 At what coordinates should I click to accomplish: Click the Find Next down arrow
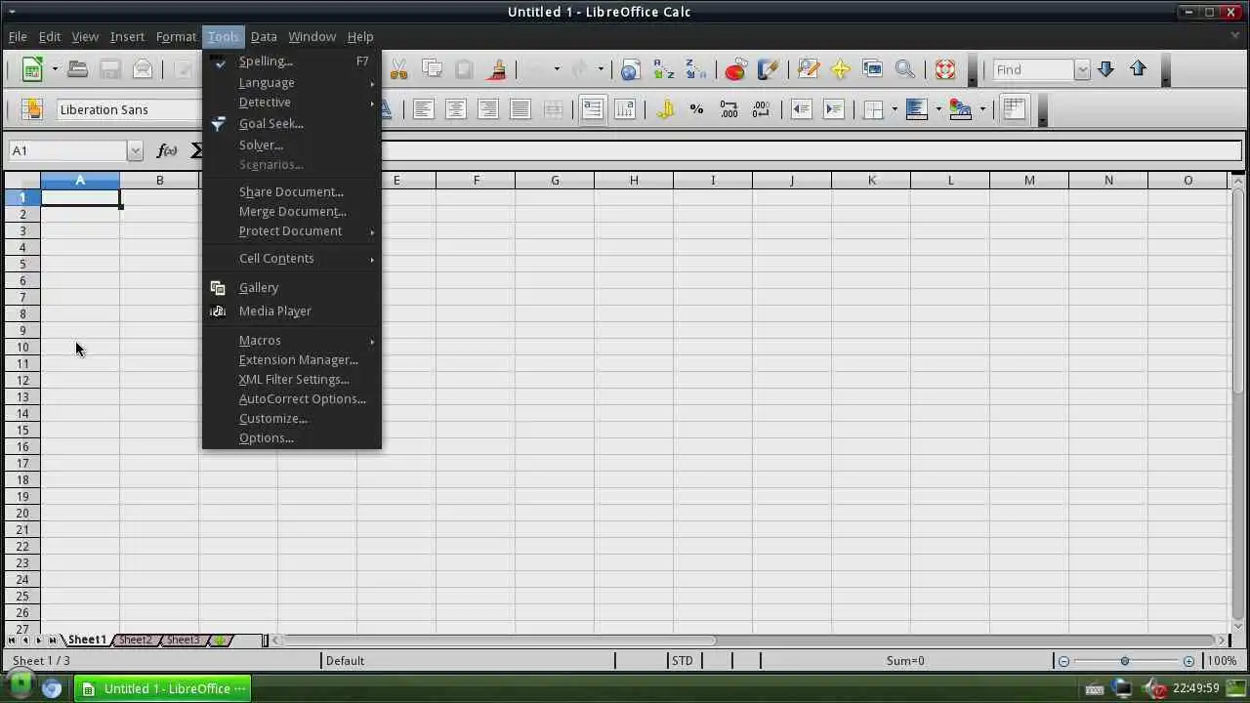pyautogui.click(x=1105, y=69)
